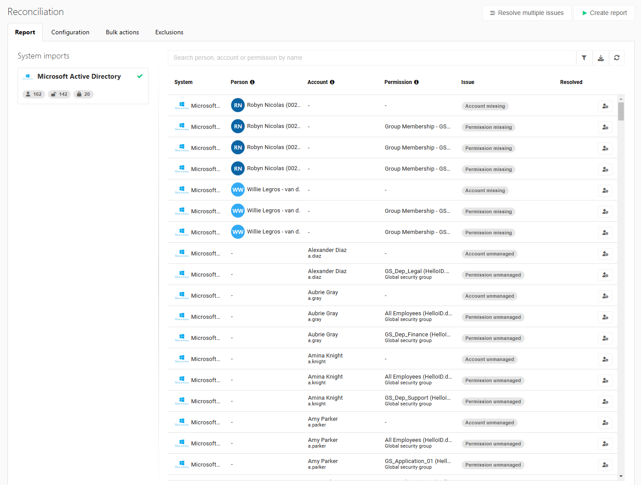Click Account unmanaged badge for Amy Parker
The width and height of the screenshot is (641, 485).
[x=489, y=423]
